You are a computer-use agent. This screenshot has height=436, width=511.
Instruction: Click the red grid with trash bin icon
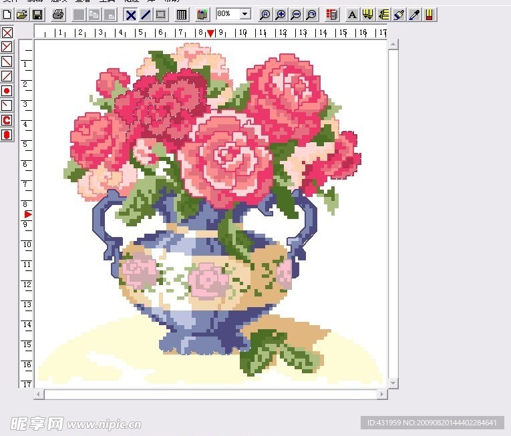tap(332, 15)
